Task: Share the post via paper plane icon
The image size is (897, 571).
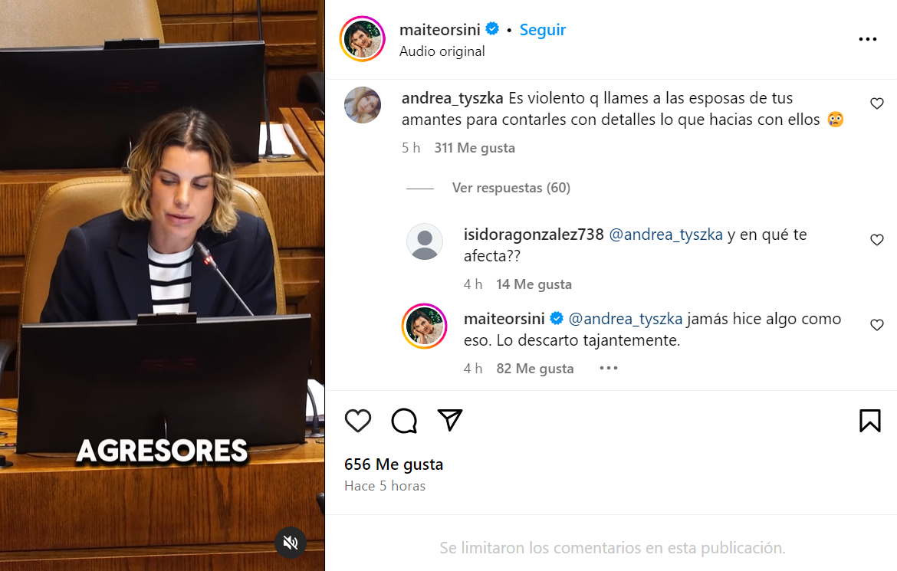Action: 449,420
